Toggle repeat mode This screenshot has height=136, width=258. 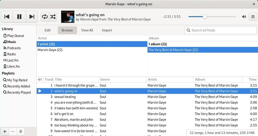[45, 17]
